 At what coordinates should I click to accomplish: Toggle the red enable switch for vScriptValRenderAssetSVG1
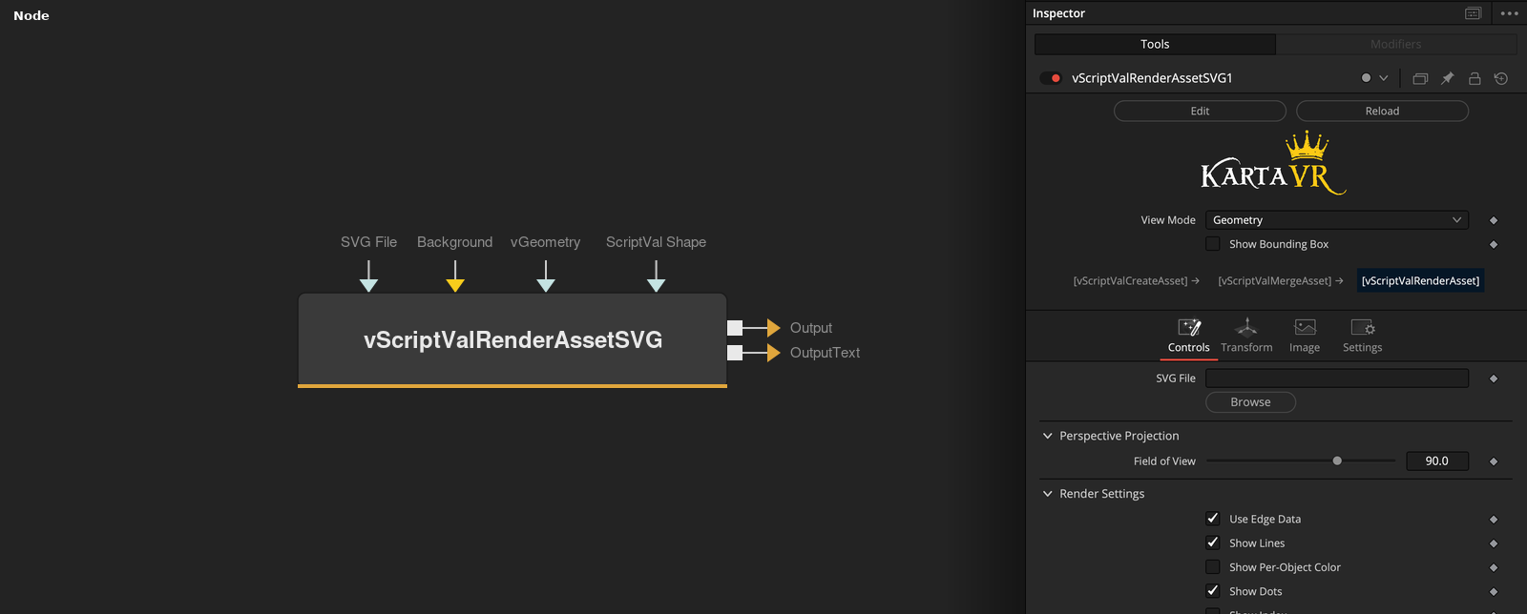point(1051,78)
